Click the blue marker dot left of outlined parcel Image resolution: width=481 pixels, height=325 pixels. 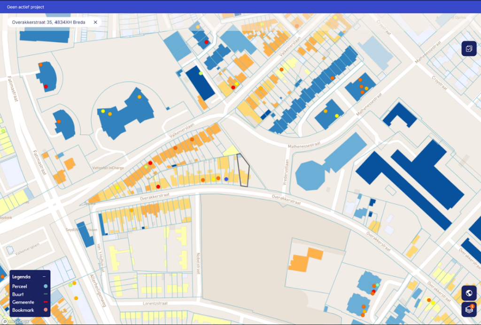[226, 179]
